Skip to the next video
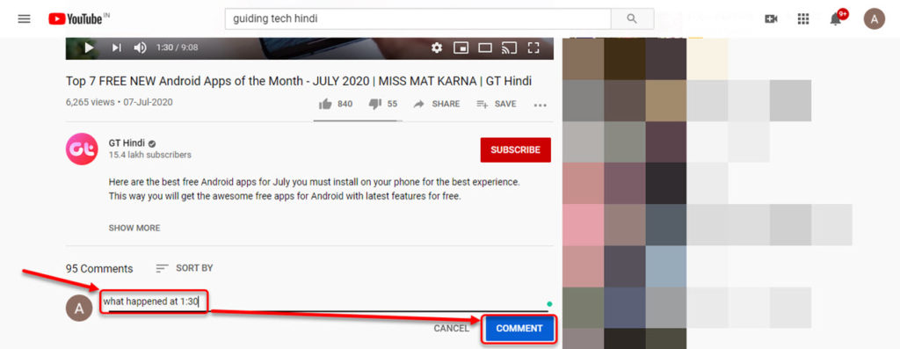The width and height of the screenshot is (900, 349). [117, 47]
